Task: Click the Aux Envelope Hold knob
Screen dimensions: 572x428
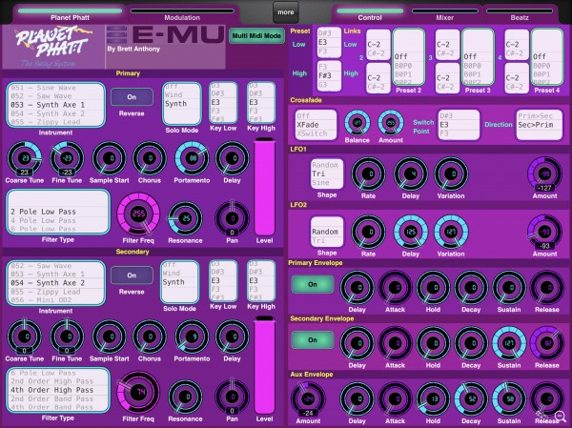Action: [x=433, y=399]
